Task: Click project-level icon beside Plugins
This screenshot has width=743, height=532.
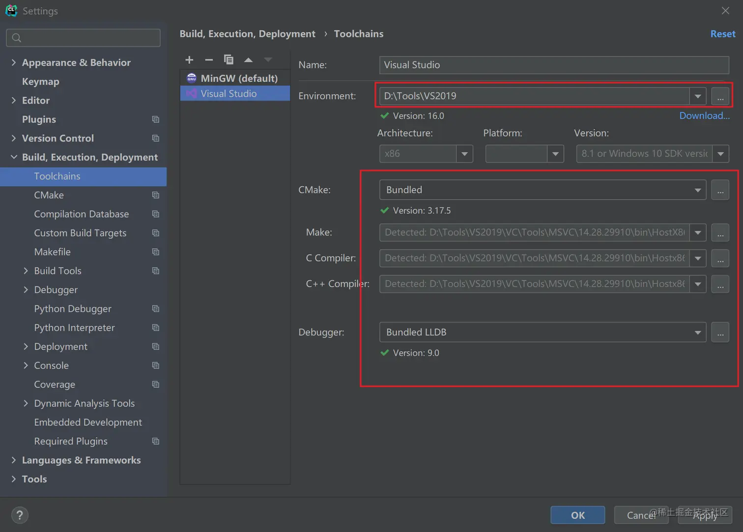Action: pos(156,119)
